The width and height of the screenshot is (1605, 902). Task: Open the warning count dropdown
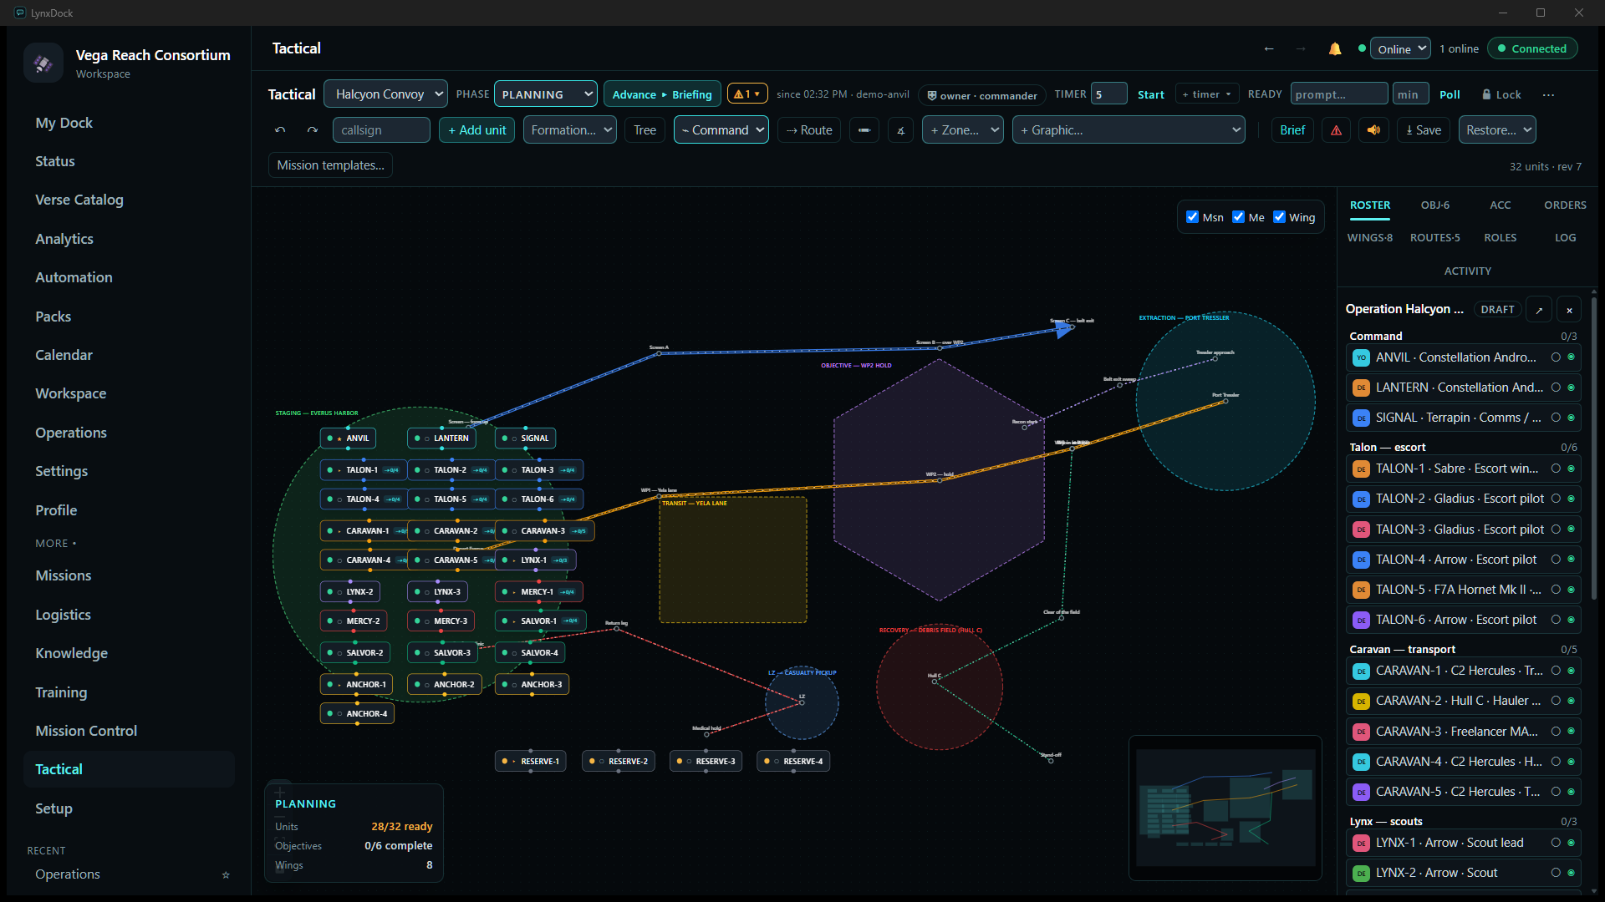coord(747,94)
